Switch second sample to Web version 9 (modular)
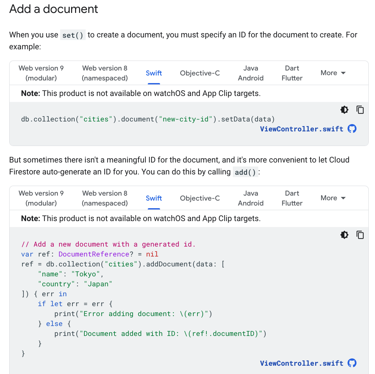The height and width of the screenshot is (374, 375). point(41,198)
